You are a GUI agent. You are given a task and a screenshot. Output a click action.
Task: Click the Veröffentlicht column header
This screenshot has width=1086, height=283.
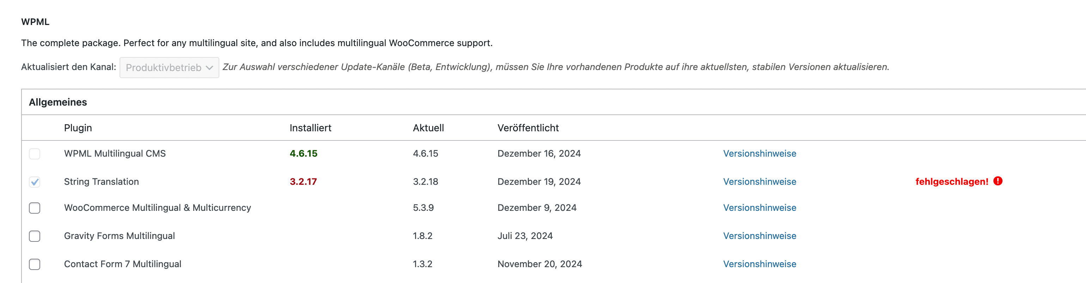pos(528,128)
